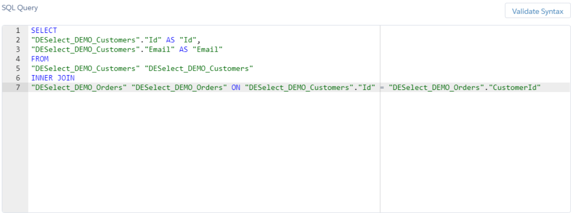This screenshot has width=571, height=213.
Task: Click the ON keyword in line 7
Action: [236, 87]
